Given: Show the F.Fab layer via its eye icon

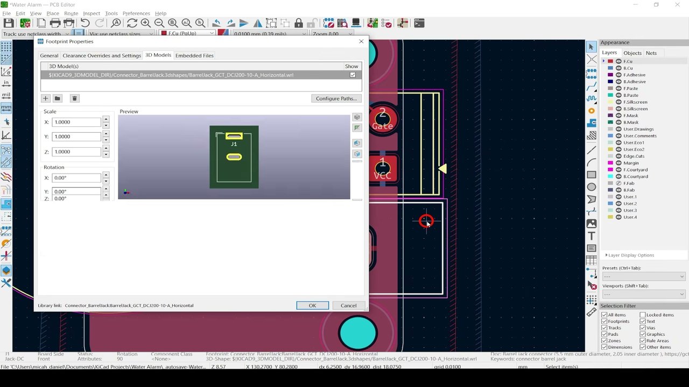Looking at the screenshot, I should click(x=618, y=183).
